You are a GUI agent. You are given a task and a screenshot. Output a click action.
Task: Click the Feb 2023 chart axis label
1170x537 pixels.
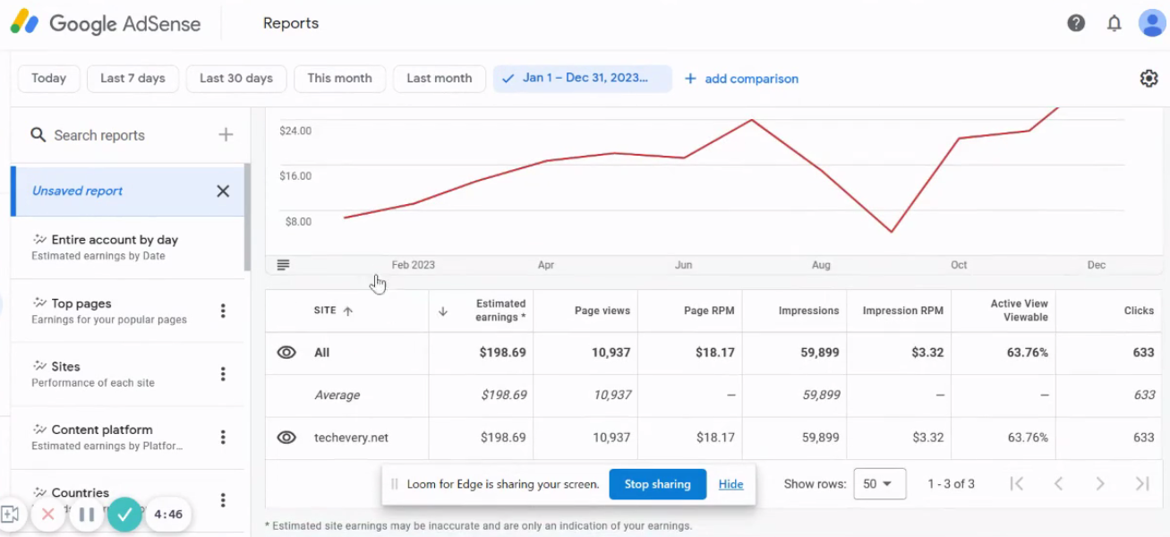tap(414, 265)
